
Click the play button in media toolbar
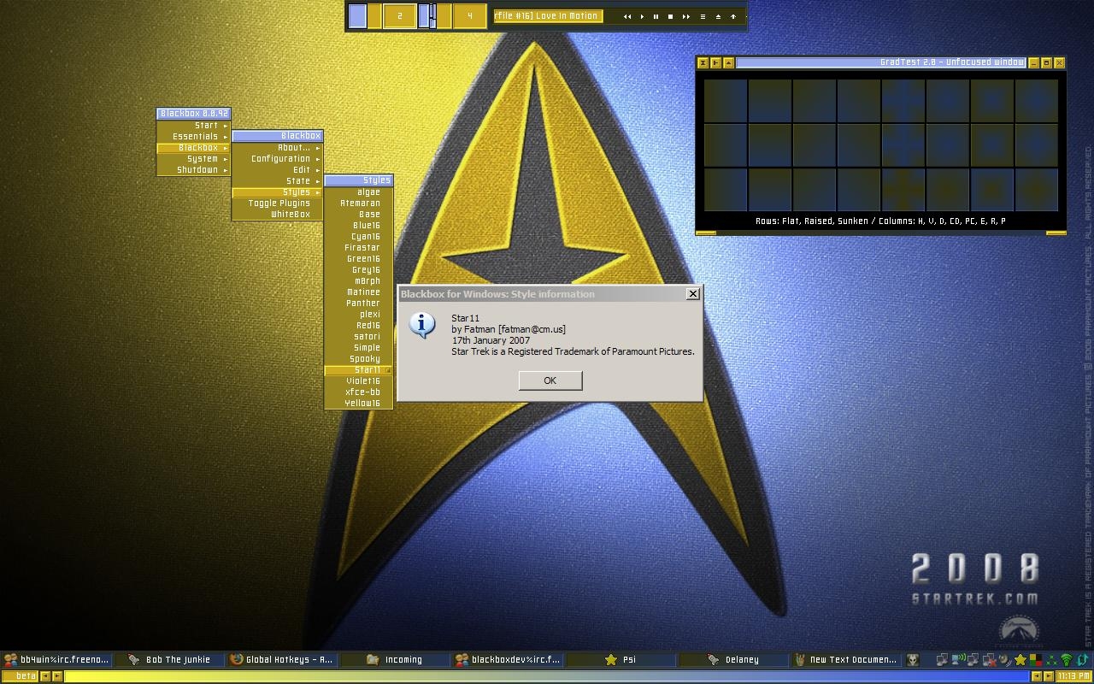642,16
